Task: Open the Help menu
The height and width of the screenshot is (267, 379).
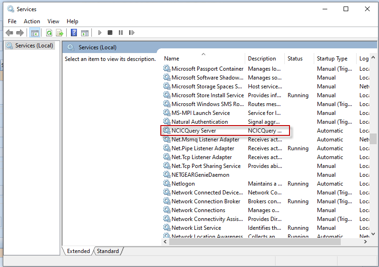Action: pyautogui.click(x=72, y=21)
